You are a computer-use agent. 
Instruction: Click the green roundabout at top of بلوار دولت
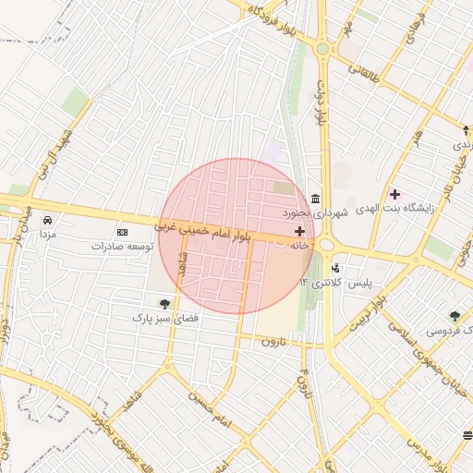click(x=322, y=49)
